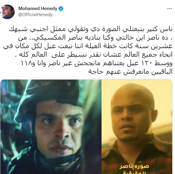
Task: Click the tweet line starting with عشرين سنة
Action: tap(88, 46)
